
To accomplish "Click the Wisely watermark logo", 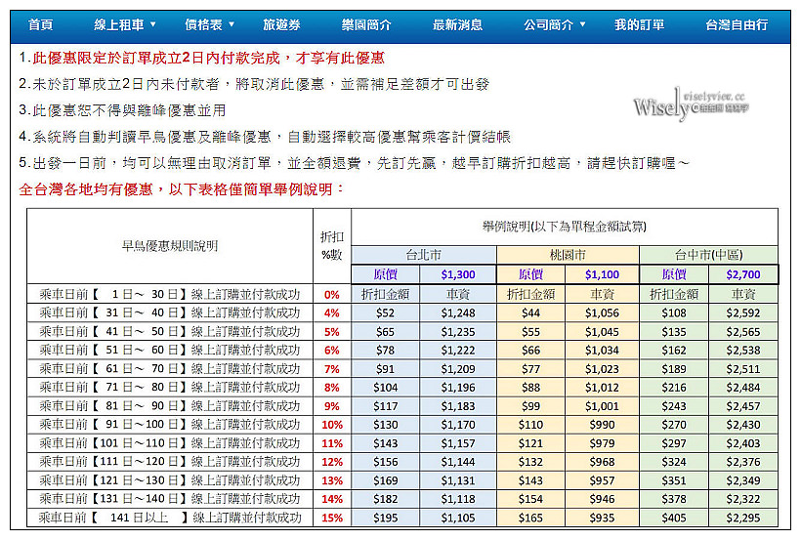I will point(692,104).
